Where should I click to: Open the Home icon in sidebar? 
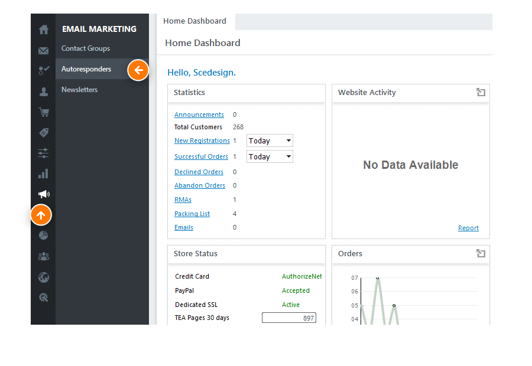[x=43, y=30]
